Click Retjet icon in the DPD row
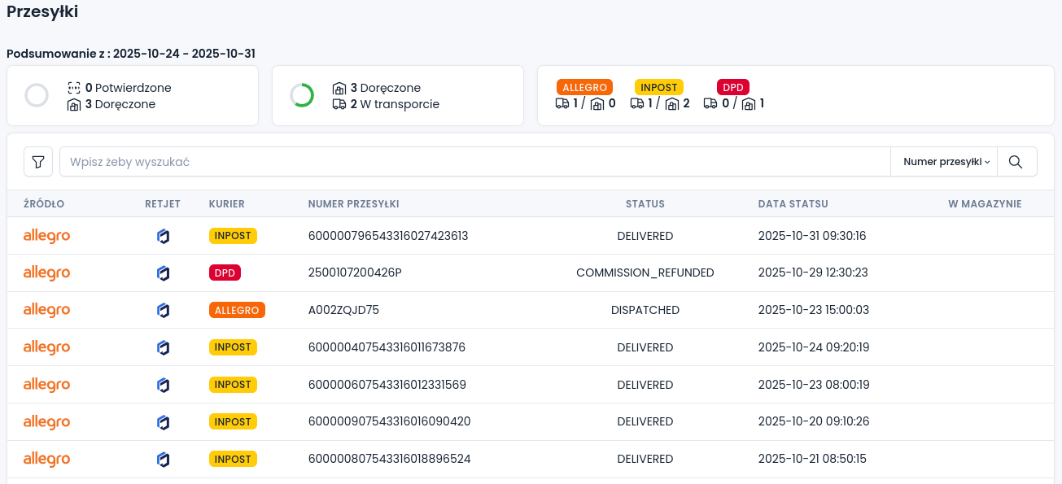Screen dimensions: 1062x484 pyautogui.click(x=163, y=273)
